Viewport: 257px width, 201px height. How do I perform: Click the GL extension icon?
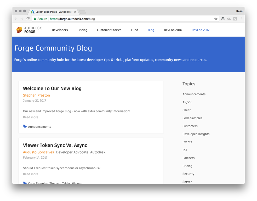(229, 19)
